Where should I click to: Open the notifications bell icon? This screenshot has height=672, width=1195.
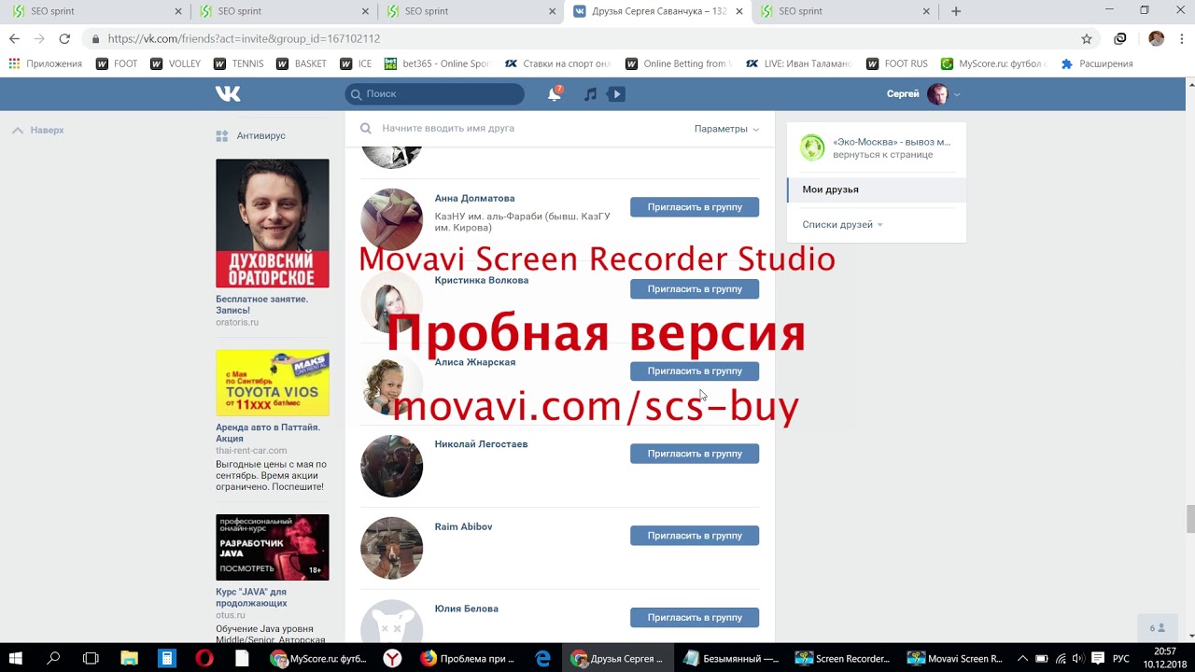[x=555, y=93]
